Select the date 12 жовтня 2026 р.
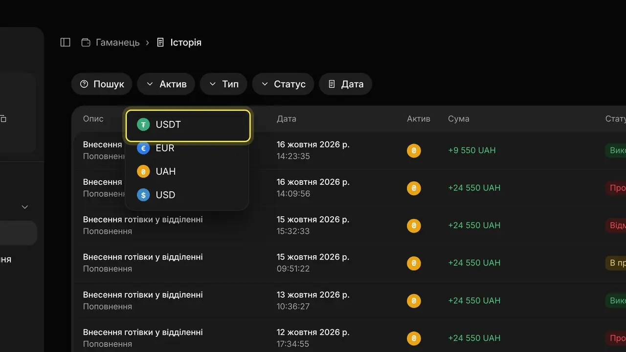This screenshot has height=352, width=626. tap(313, 332)
